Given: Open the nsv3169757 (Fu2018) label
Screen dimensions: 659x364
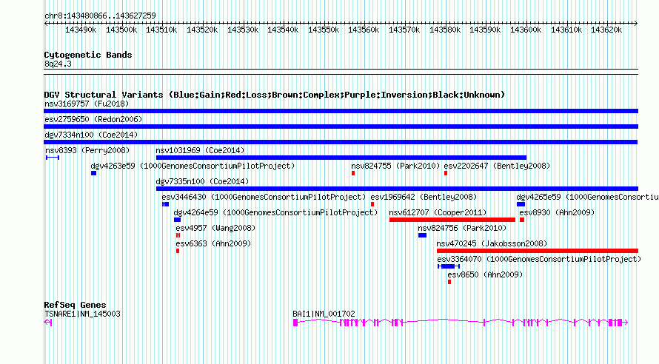Looking at the screenshot, I should click(87, 104).
